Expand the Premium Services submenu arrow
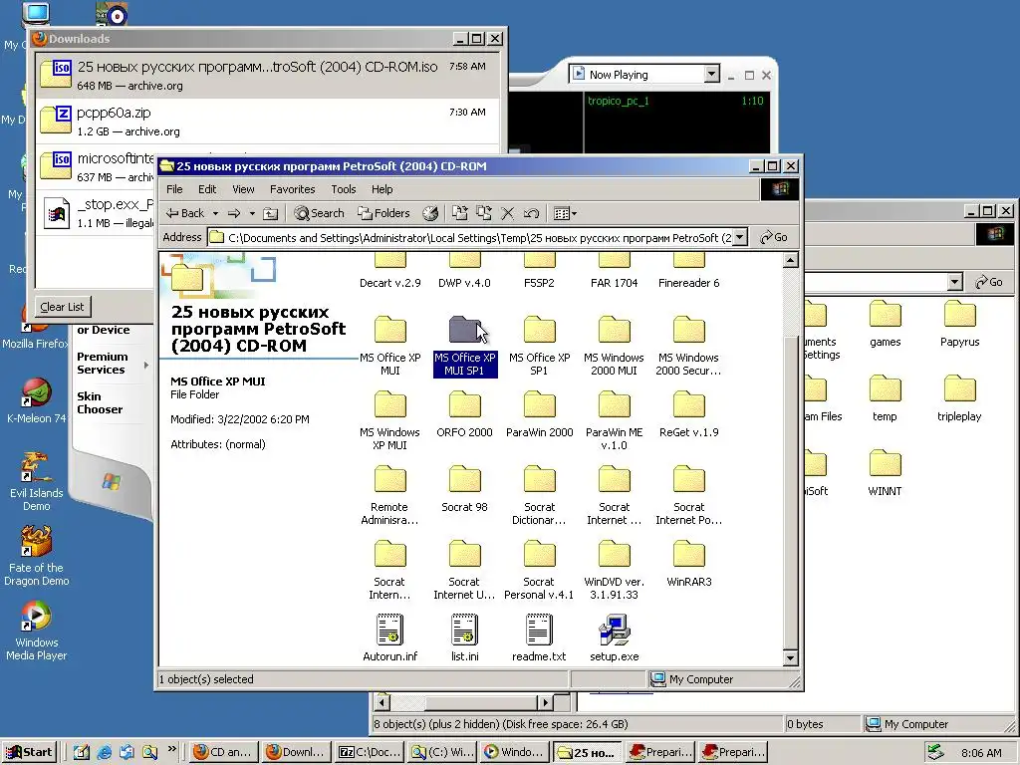Screen dimensions: 1020x765 [145, 365]
